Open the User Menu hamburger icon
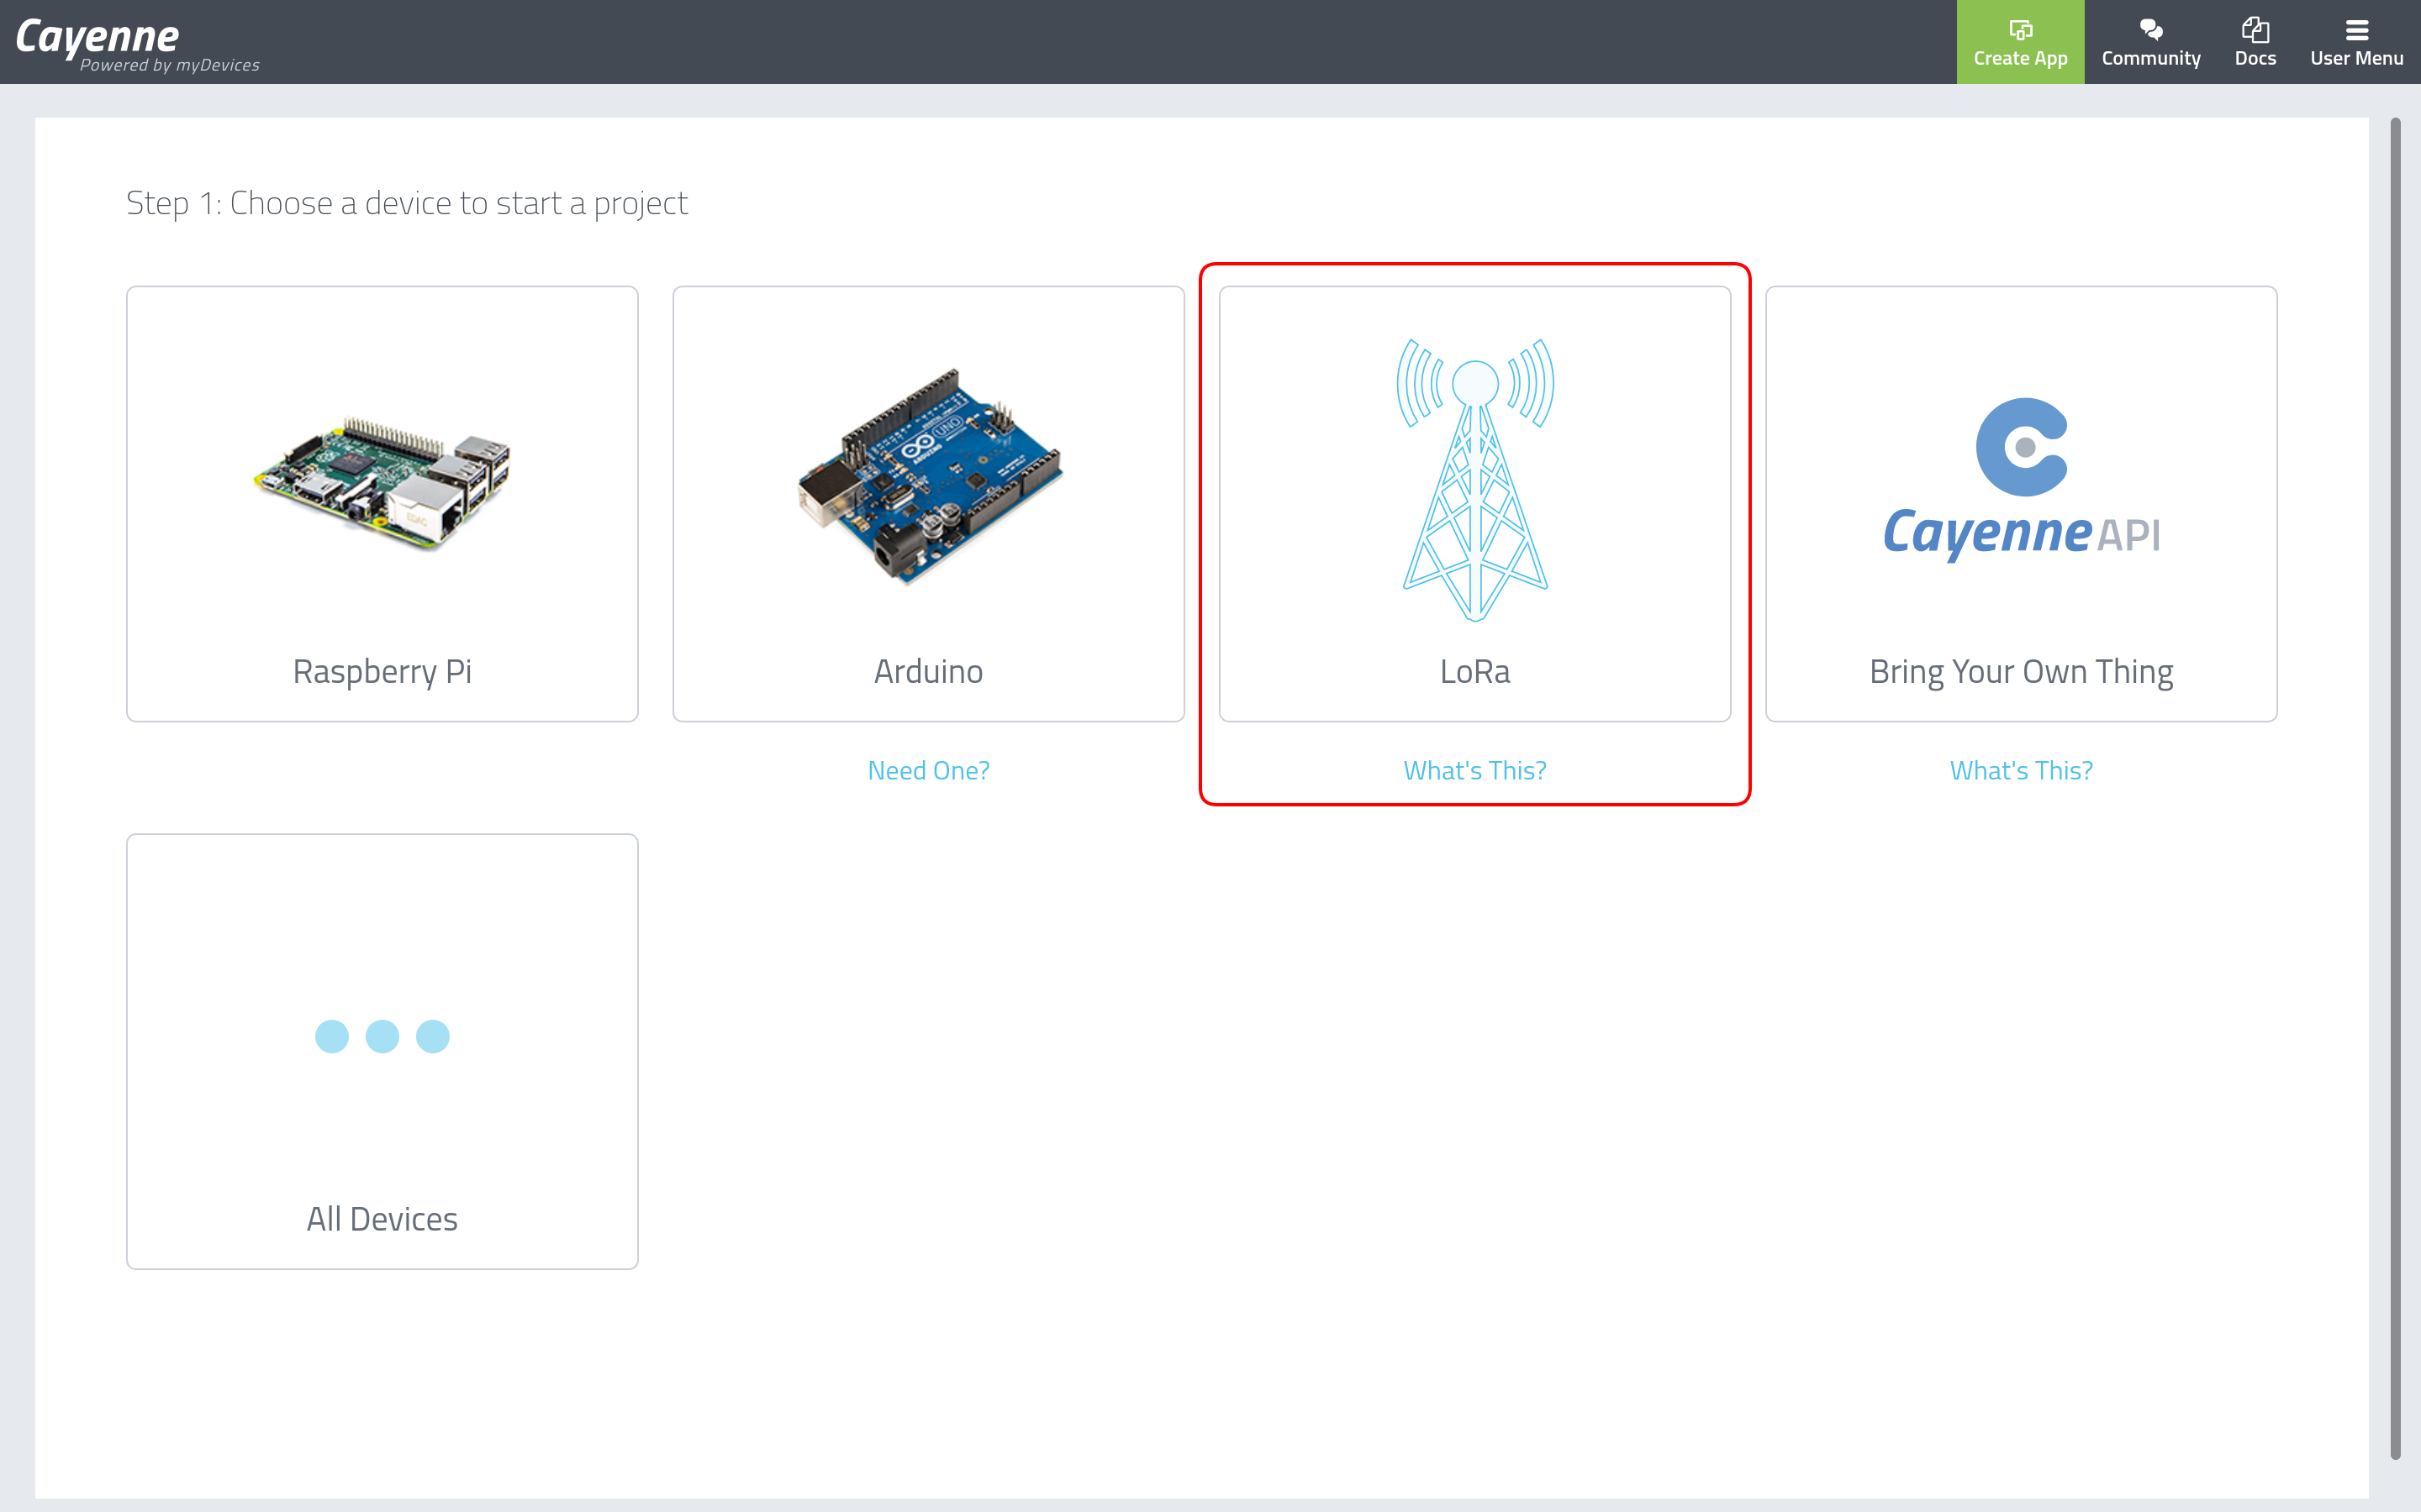 tap(2356, 30)
